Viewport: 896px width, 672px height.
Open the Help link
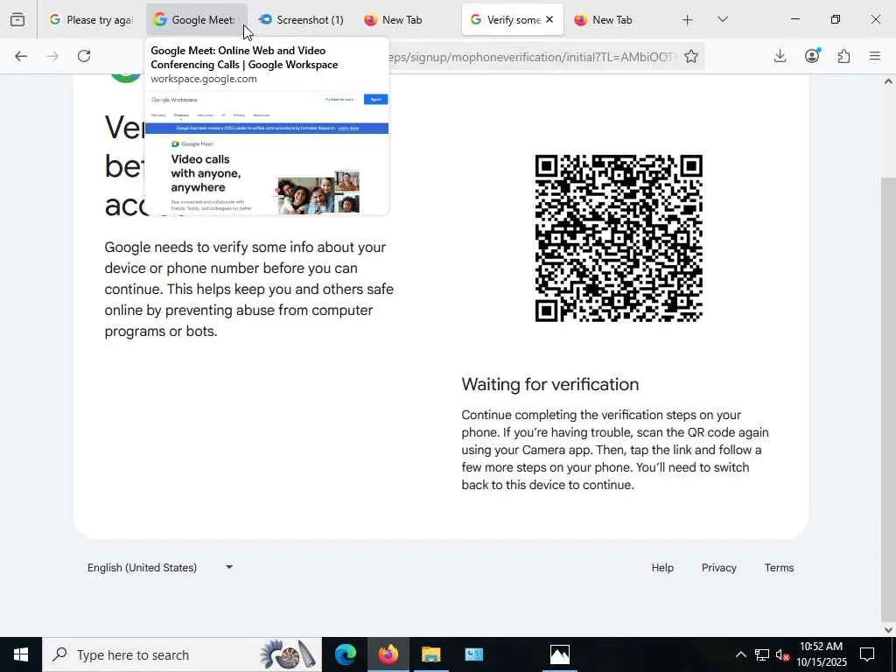click(x=662, y=567)
